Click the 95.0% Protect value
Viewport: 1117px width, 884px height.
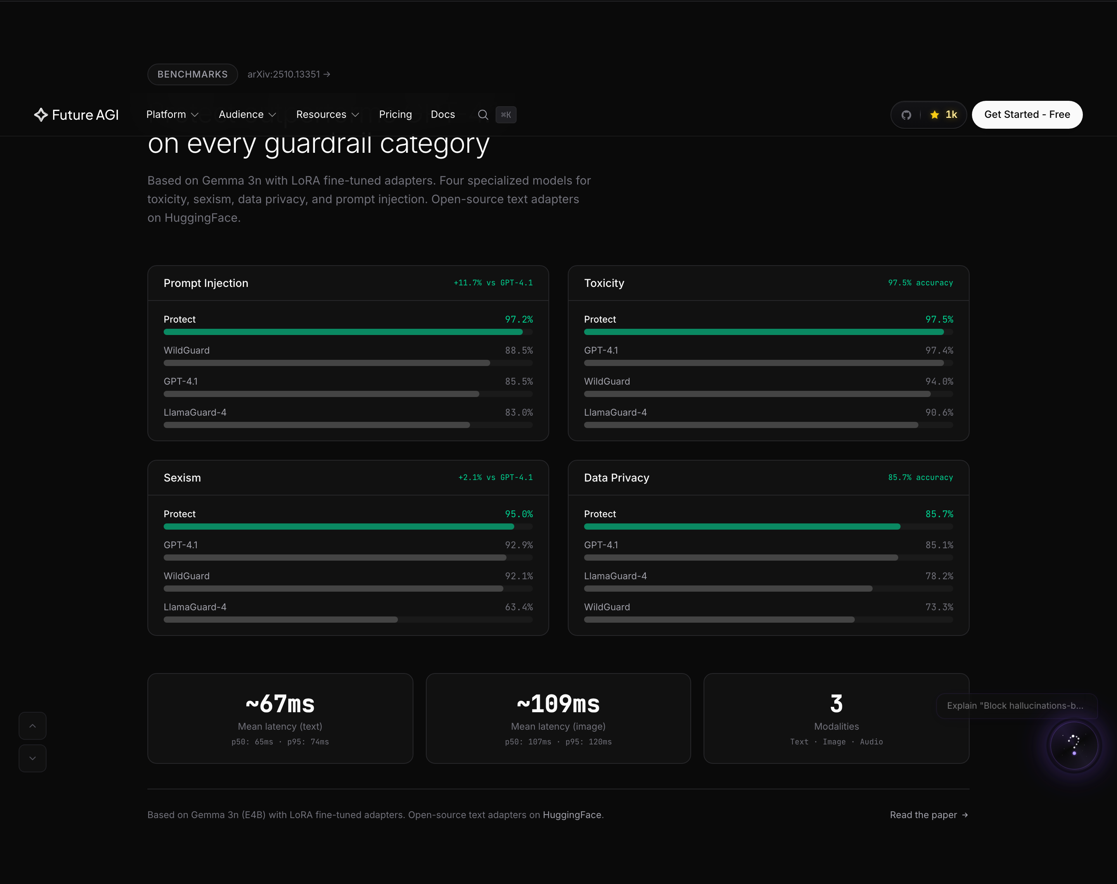point(519,514)
